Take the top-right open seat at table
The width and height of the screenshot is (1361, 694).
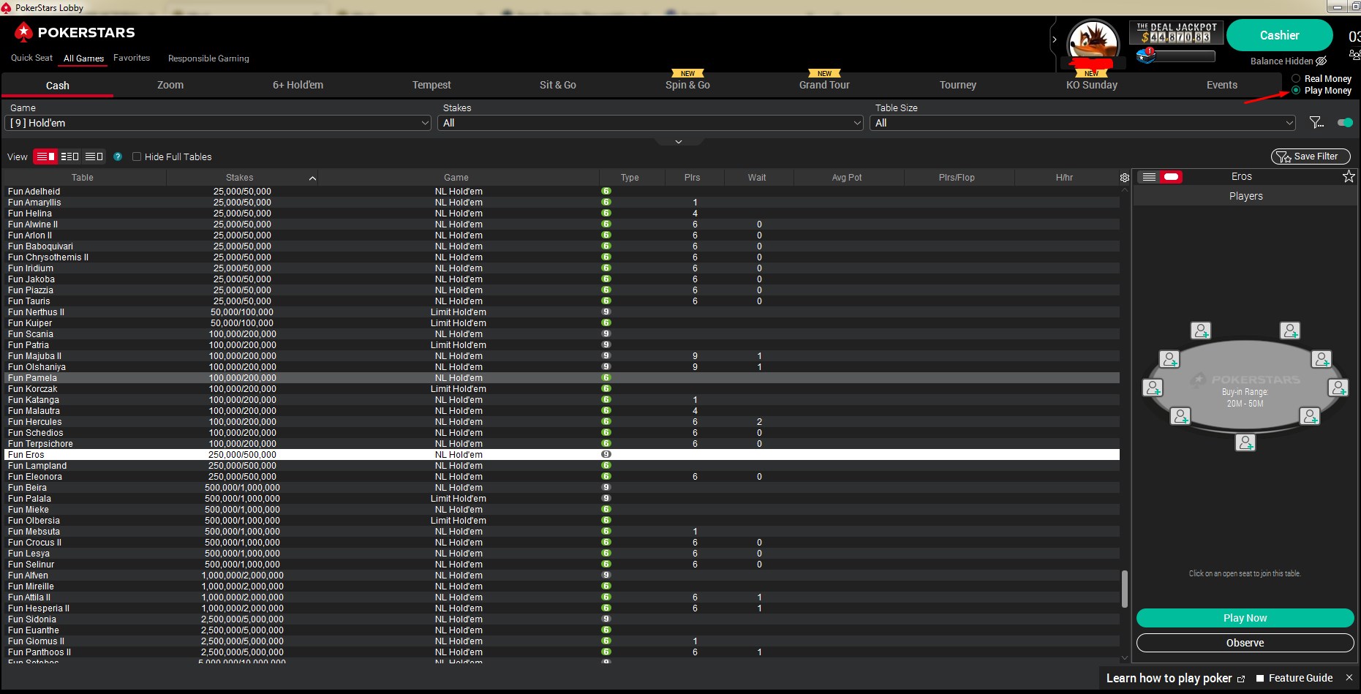[x=1290, y=331]
